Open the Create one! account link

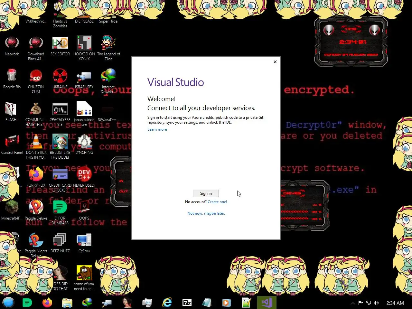pos(217,202)
